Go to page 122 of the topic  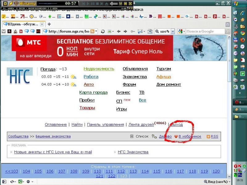pyautogui.click(x=111, y=176)
